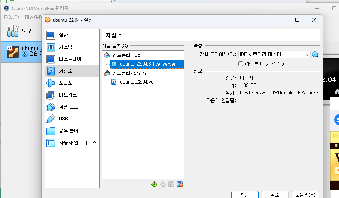The image size is (339, 198).
Task: Click the 네트워크 icon
Action: tap(51, 95)
